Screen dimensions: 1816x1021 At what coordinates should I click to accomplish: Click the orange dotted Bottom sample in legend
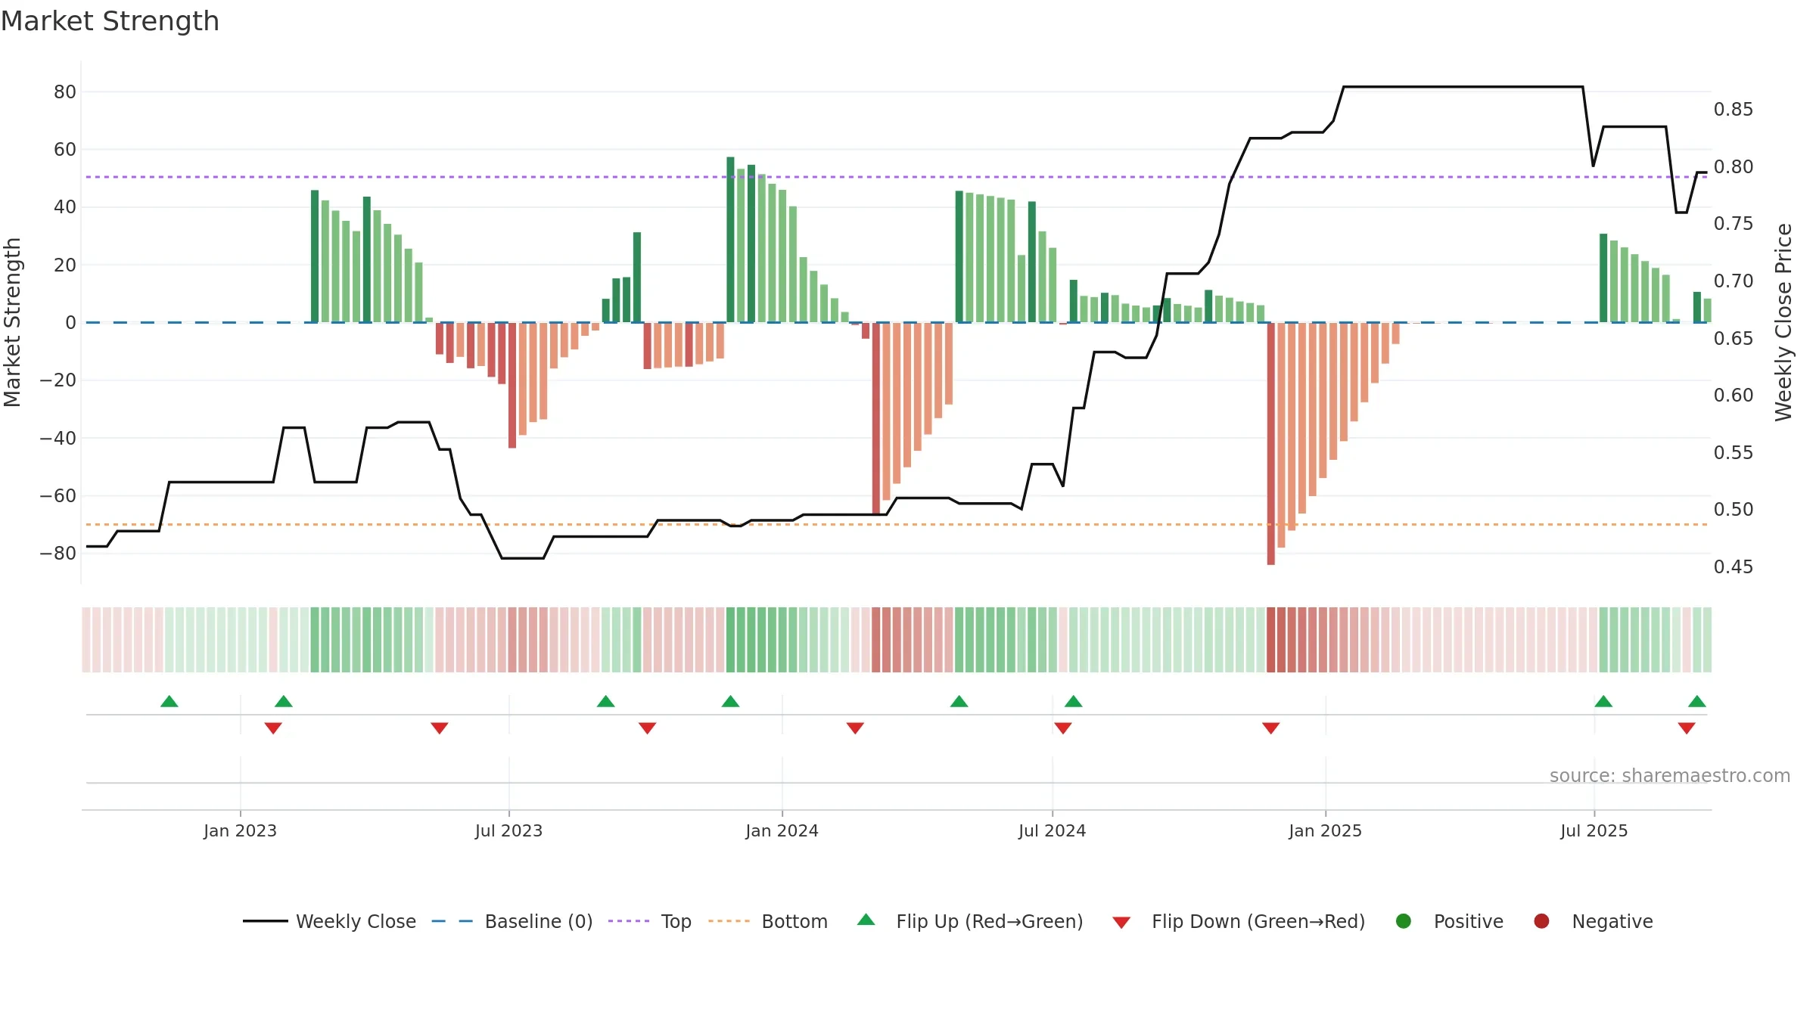tap(729, 921)
